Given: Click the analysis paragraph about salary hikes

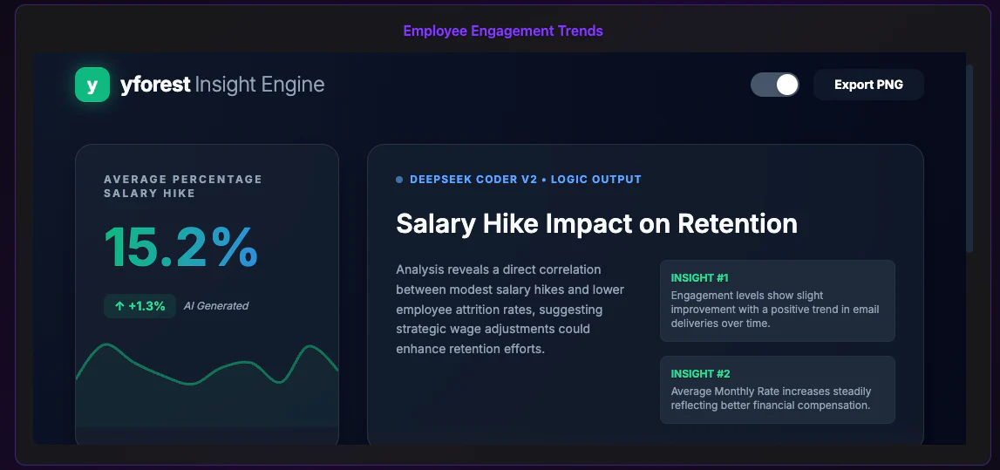Looking at the screenshot, I should click(x=510, y=310).
